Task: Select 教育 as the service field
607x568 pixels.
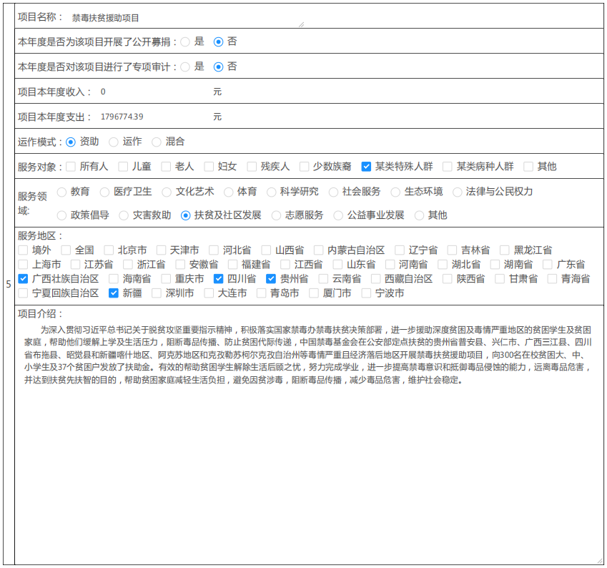Action: click(x=61, y=192)
